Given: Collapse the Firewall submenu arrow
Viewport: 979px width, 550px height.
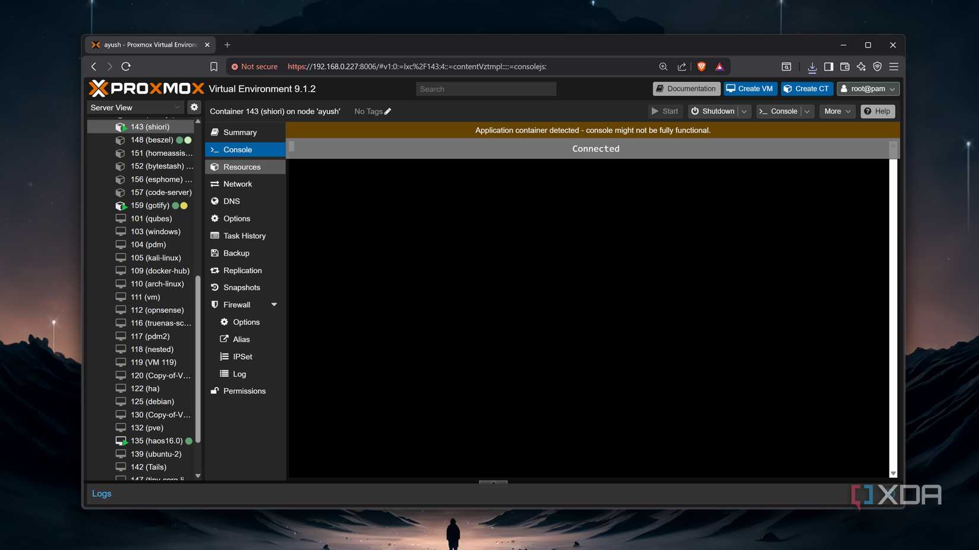Looking at the screenshot, I should [x=274, y=305].
